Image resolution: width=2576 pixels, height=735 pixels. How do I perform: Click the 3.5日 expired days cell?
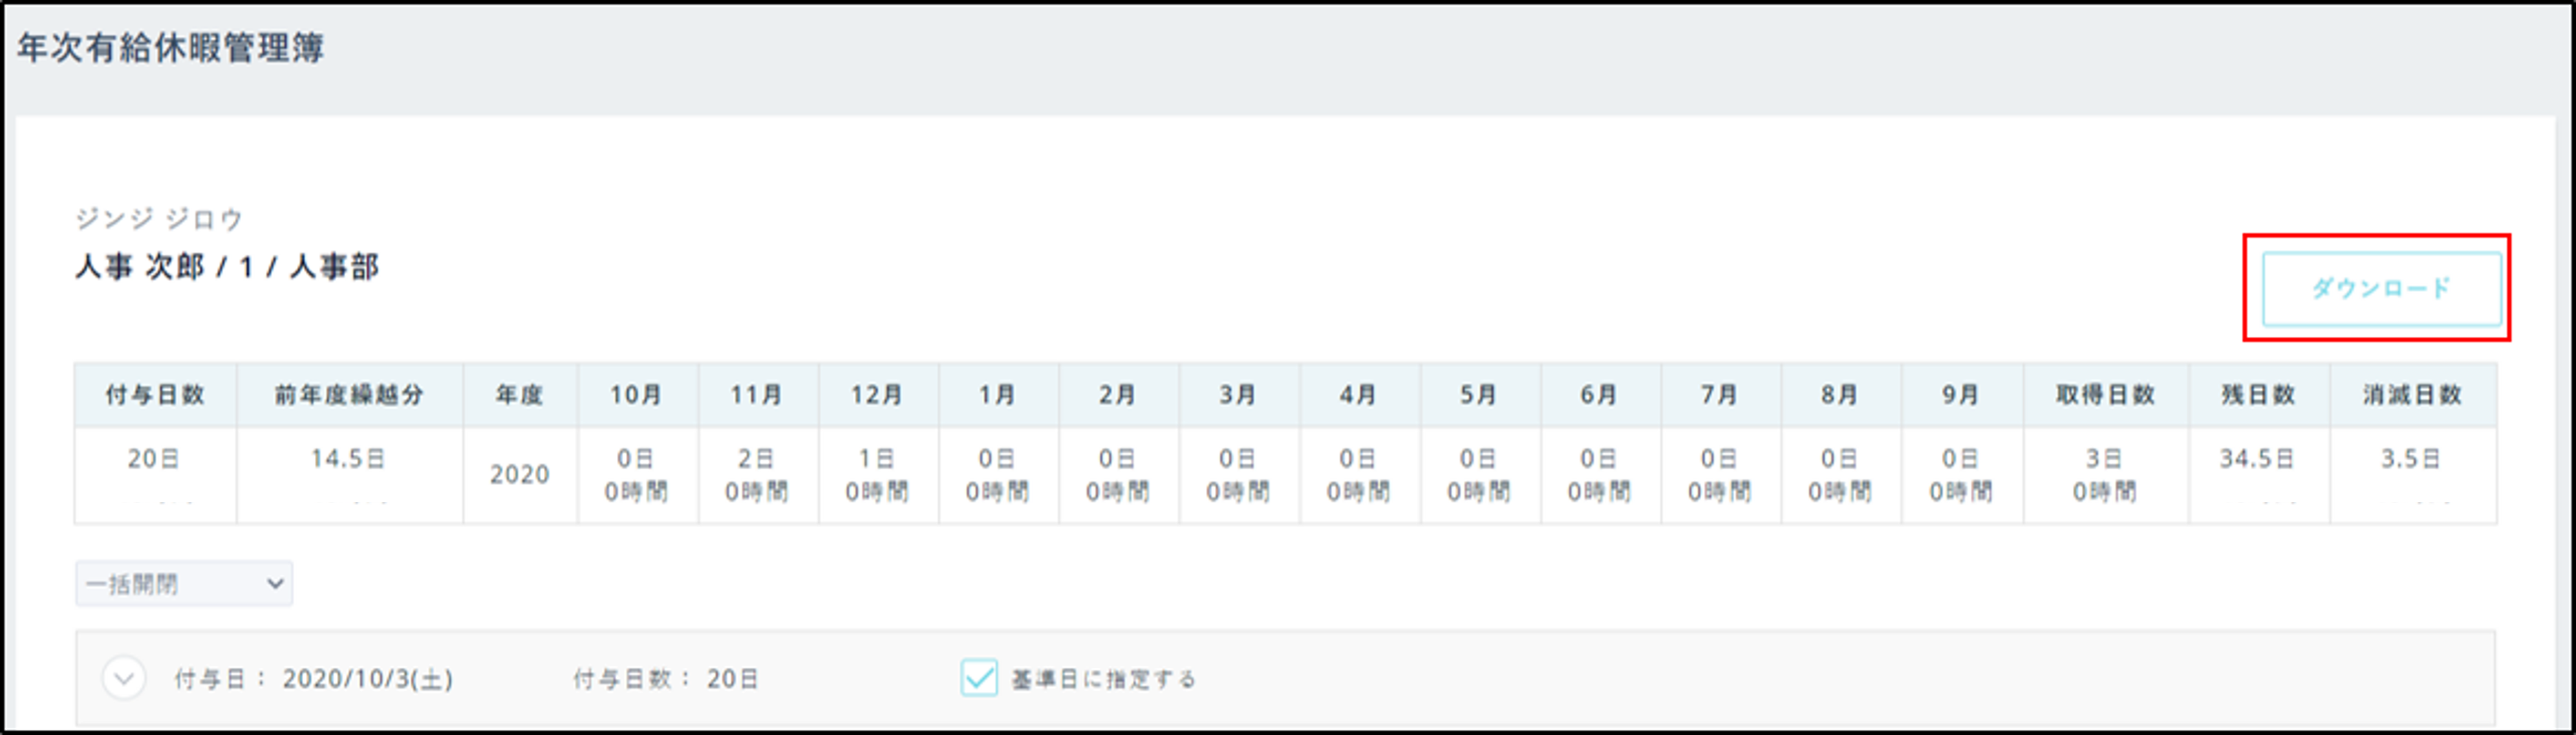(2410, 459)
